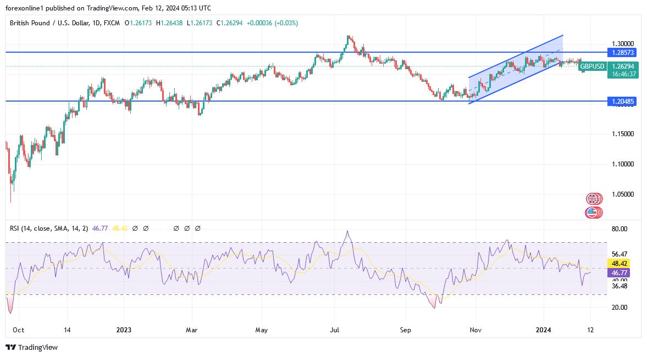Click the GBPUSD price tag label
Image resolution: width=647 pixels, height=357 pixels.
pyautogui.click(x=592, y=66)
